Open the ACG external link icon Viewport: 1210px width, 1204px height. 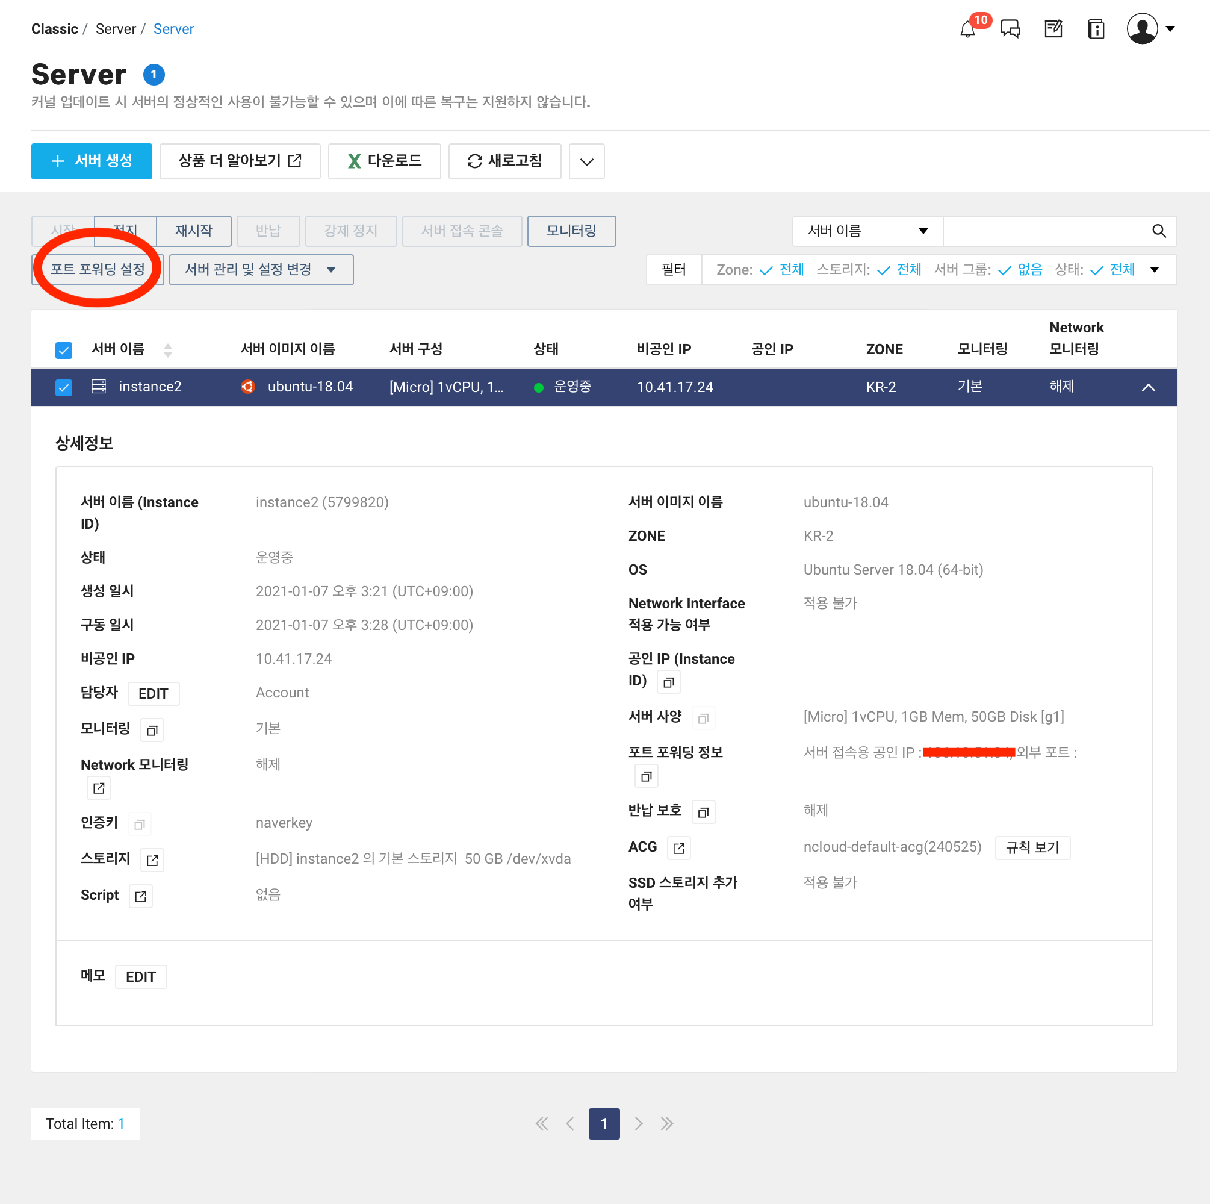coord(678,848)
